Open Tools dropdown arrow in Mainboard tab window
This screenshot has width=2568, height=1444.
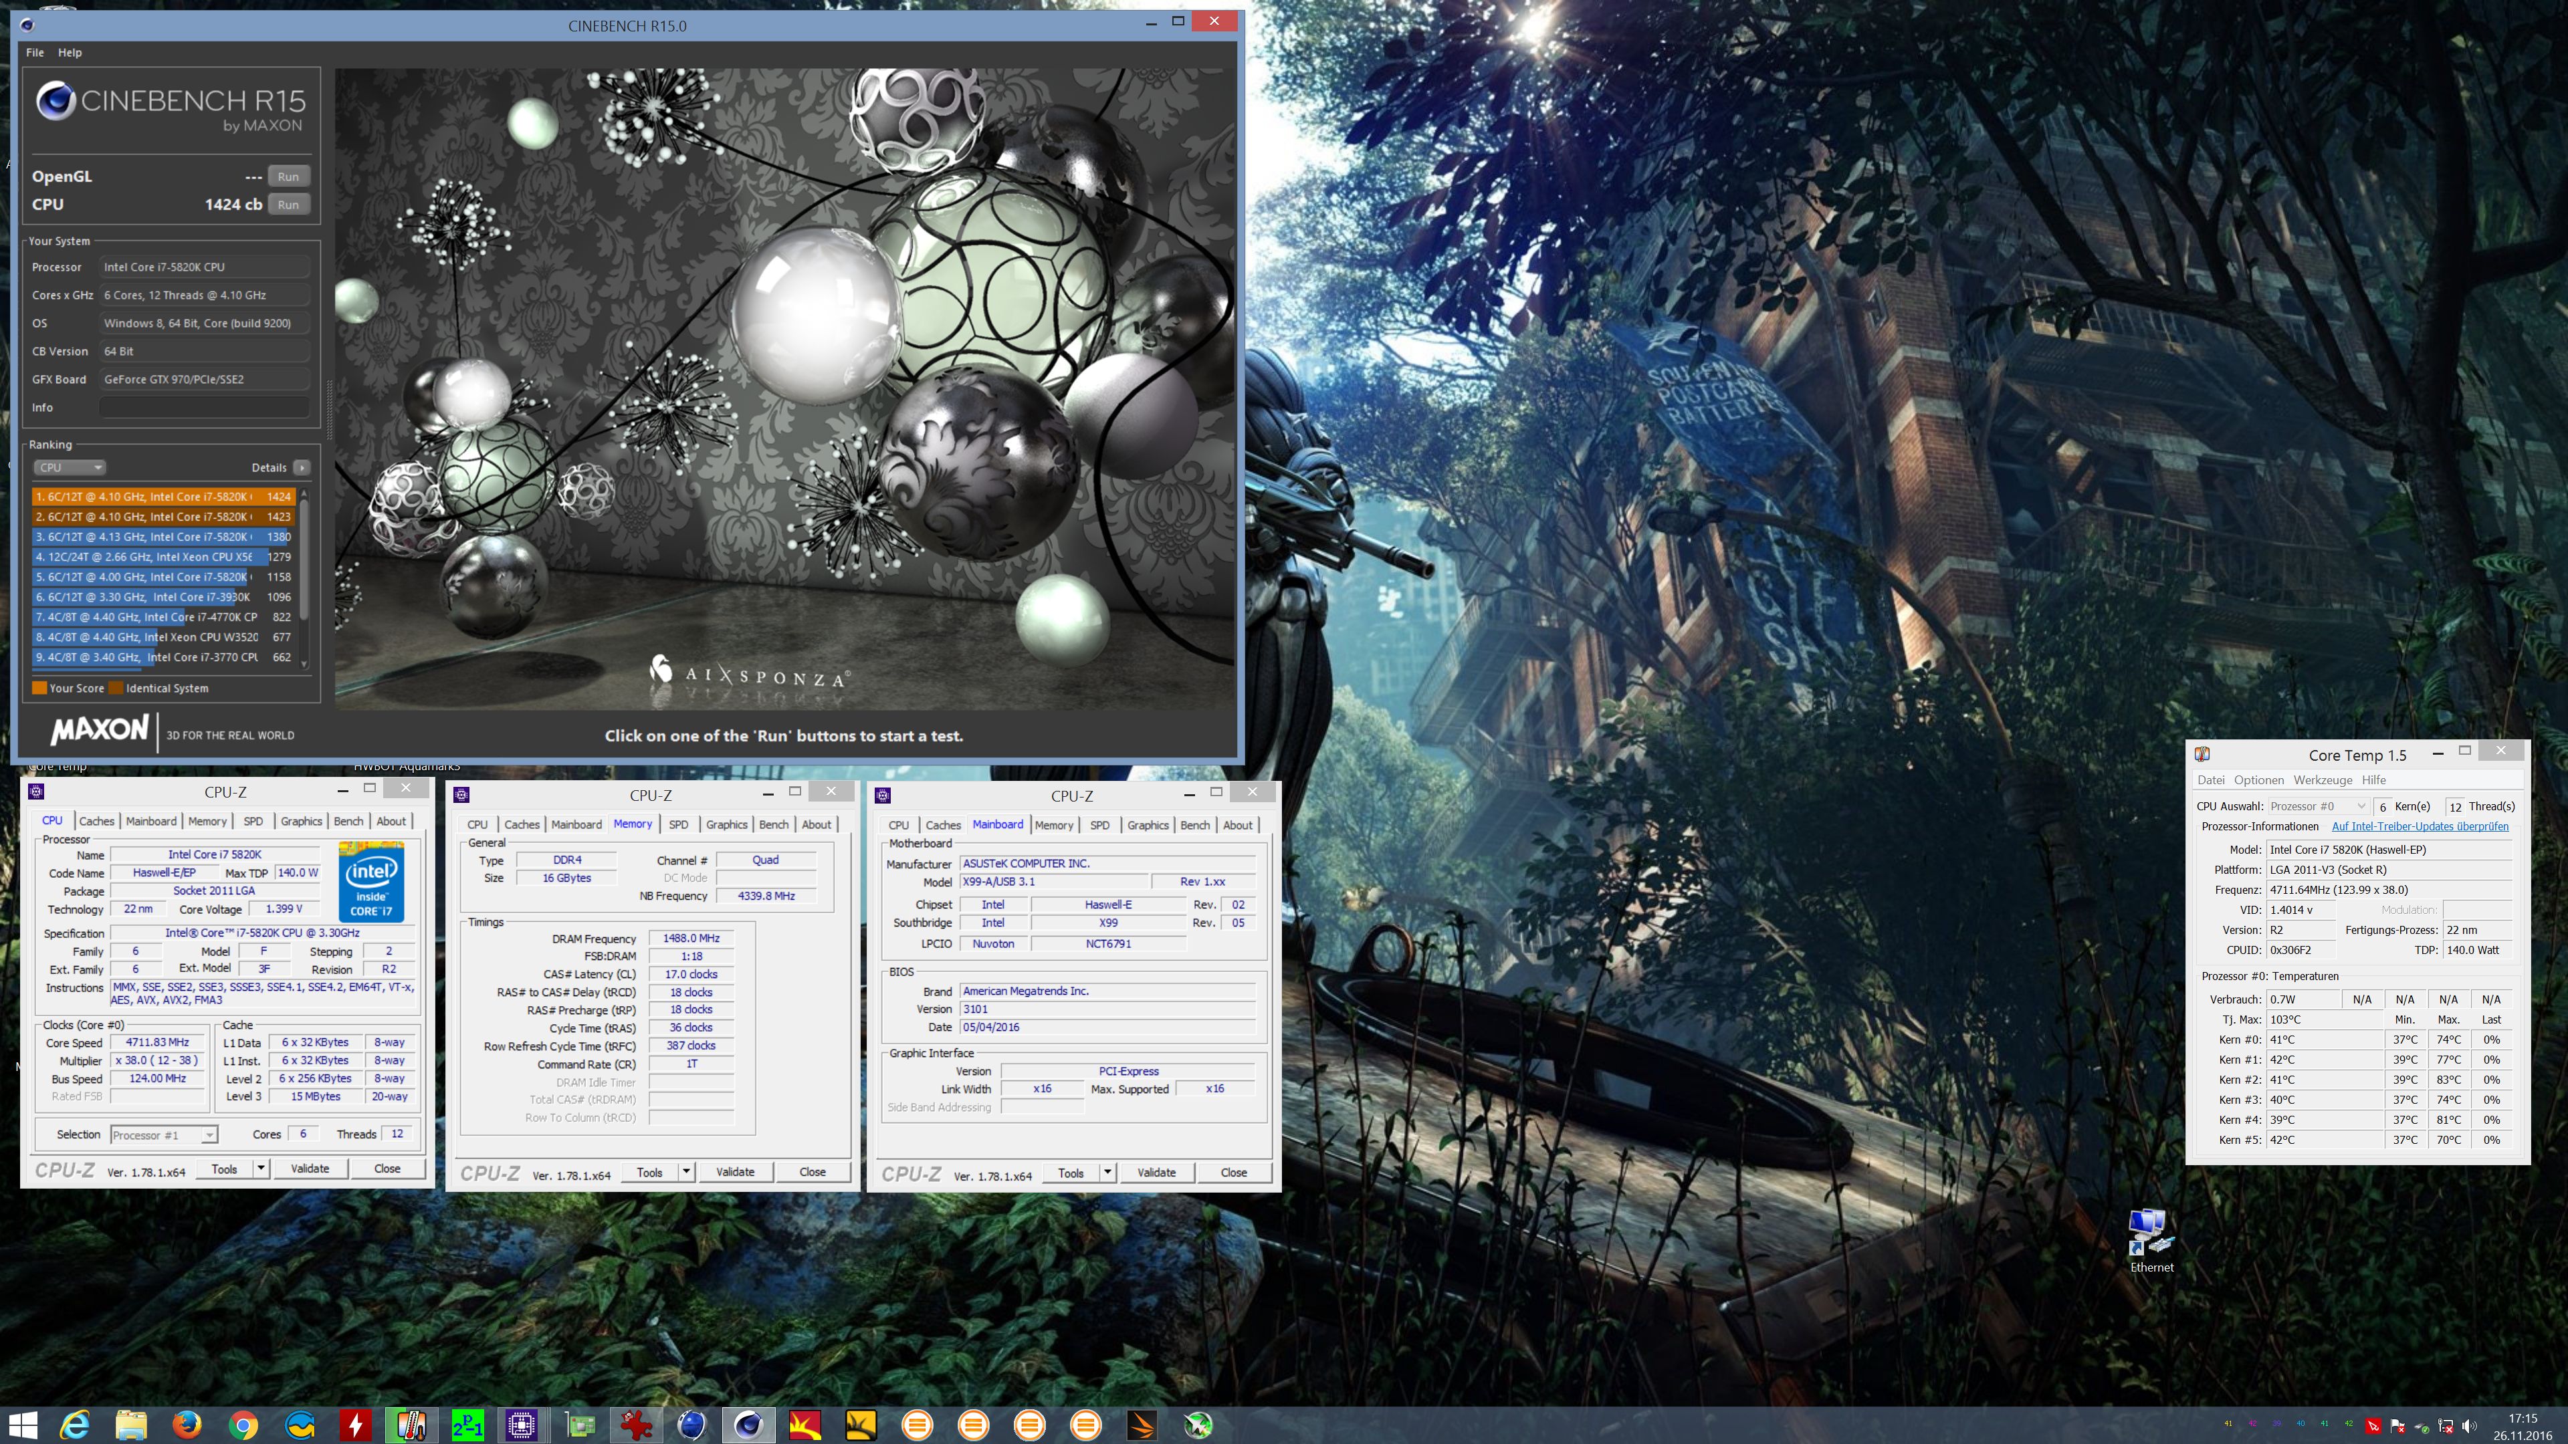coord(1107,1172)
